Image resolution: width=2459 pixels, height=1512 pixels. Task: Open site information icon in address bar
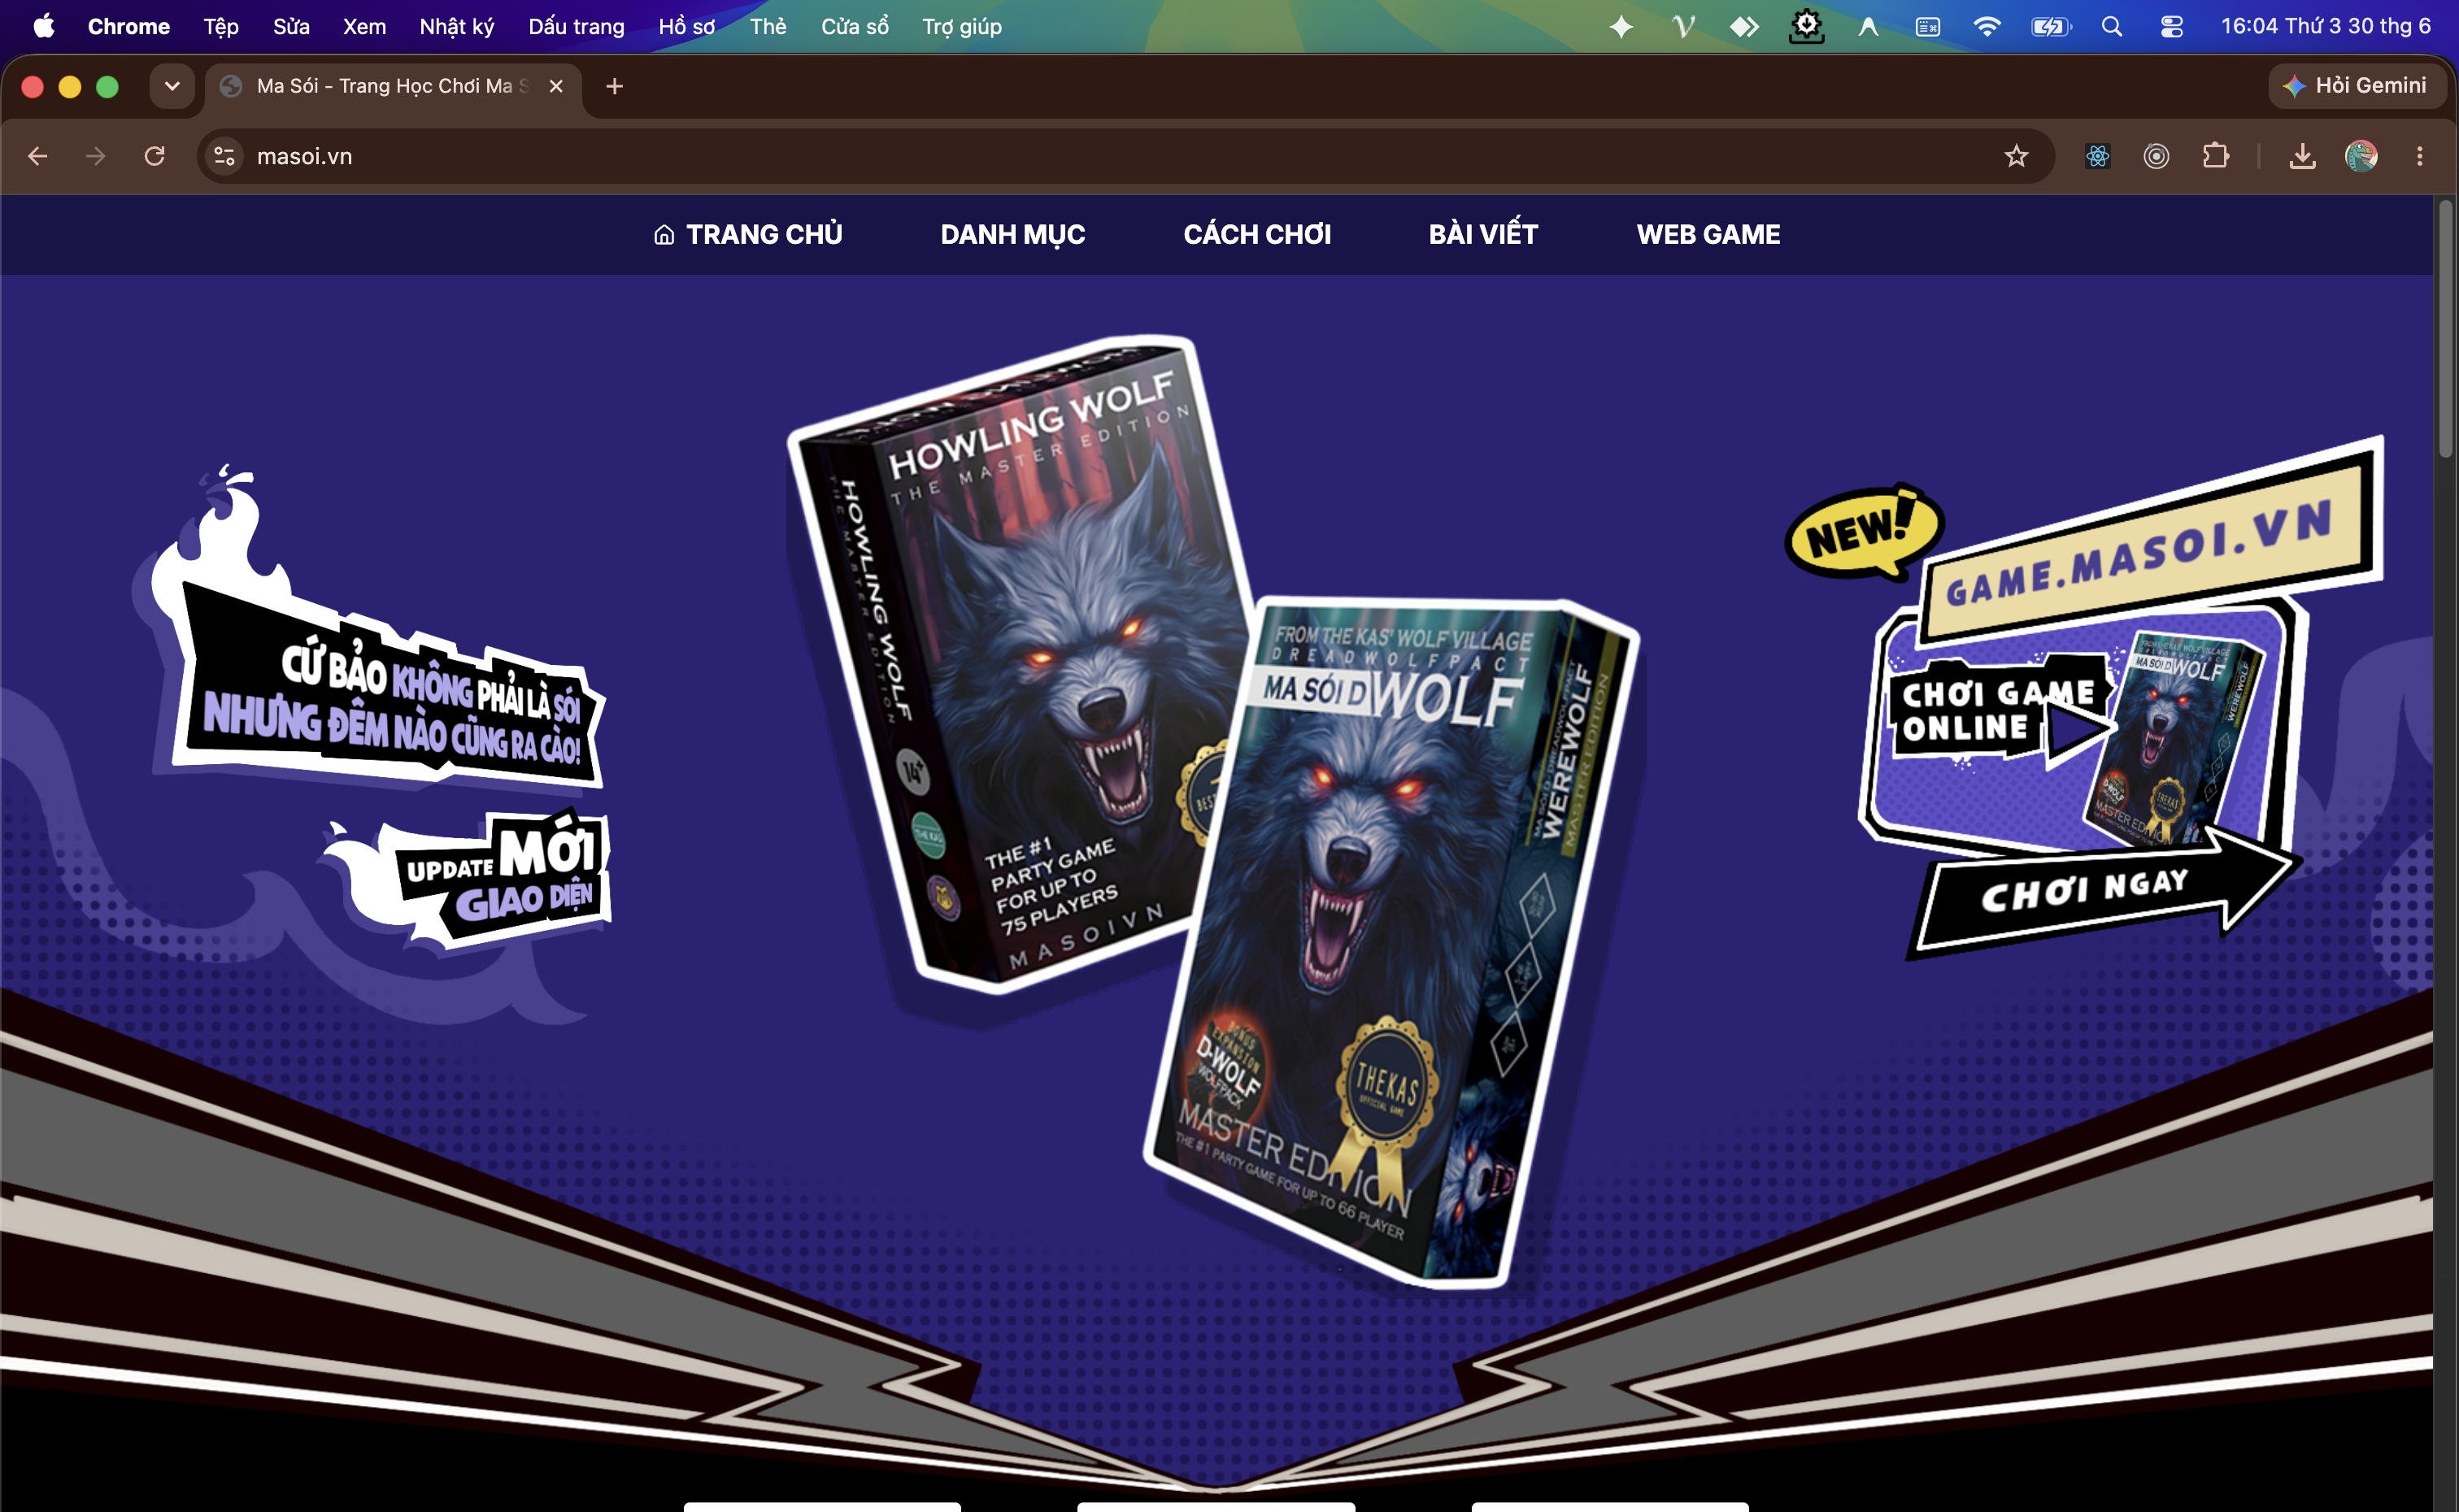[x=225, y=156]
